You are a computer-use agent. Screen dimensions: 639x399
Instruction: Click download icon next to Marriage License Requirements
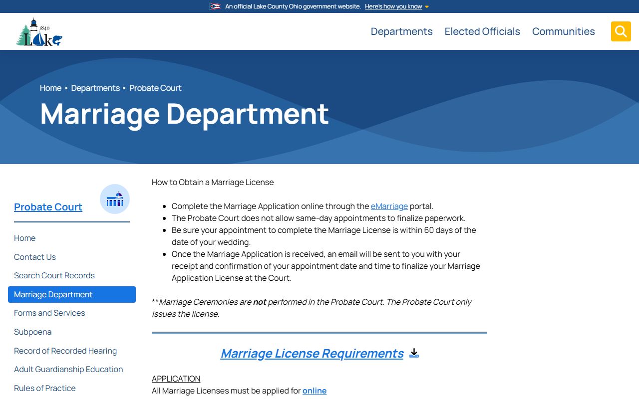[x=414, y=353]
